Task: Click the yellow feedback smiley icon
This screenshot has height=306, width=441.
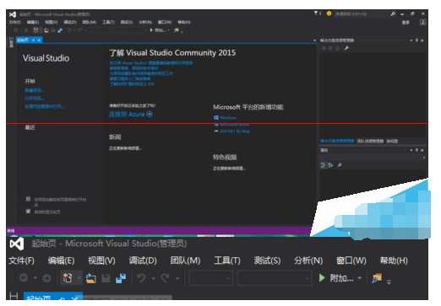Action: 329,13
